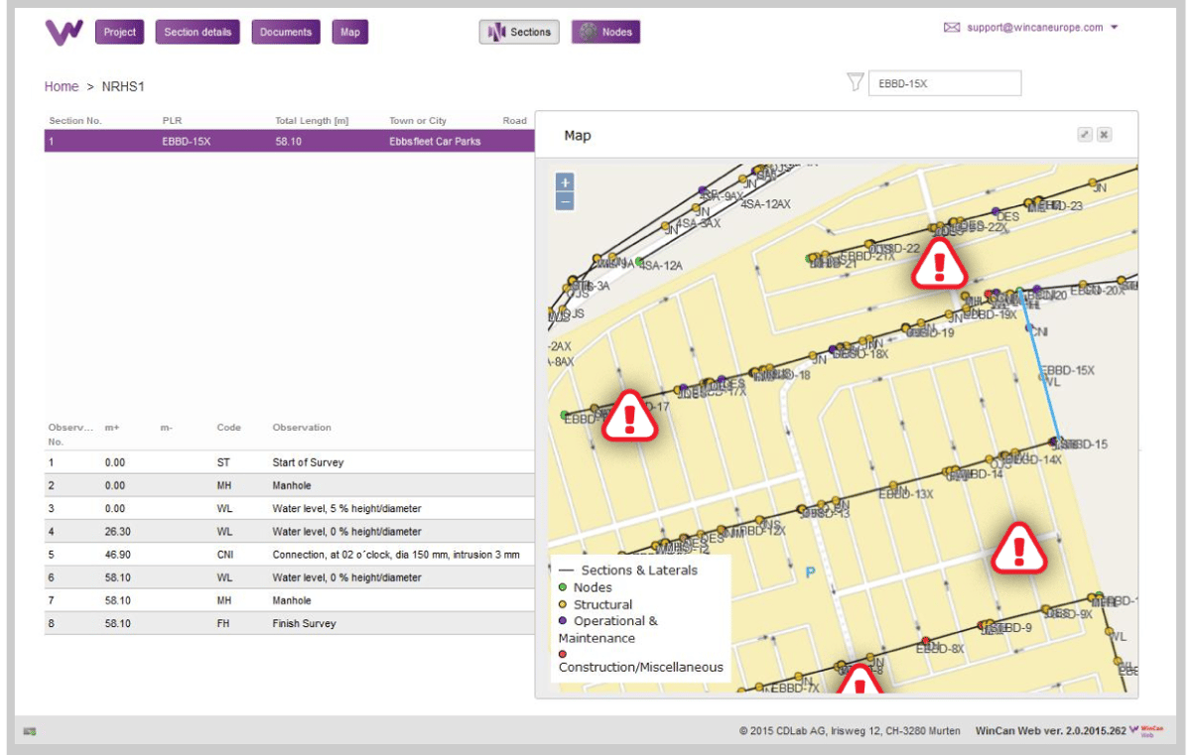Click the warning marker near EBBD-22
This screenshot has height=755, width=1191.
point(938,264)
